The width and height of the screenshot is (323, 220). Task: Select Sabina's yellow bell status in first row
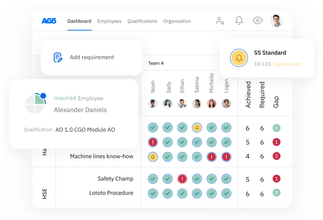pyautogui.click(x=197, y=128)
